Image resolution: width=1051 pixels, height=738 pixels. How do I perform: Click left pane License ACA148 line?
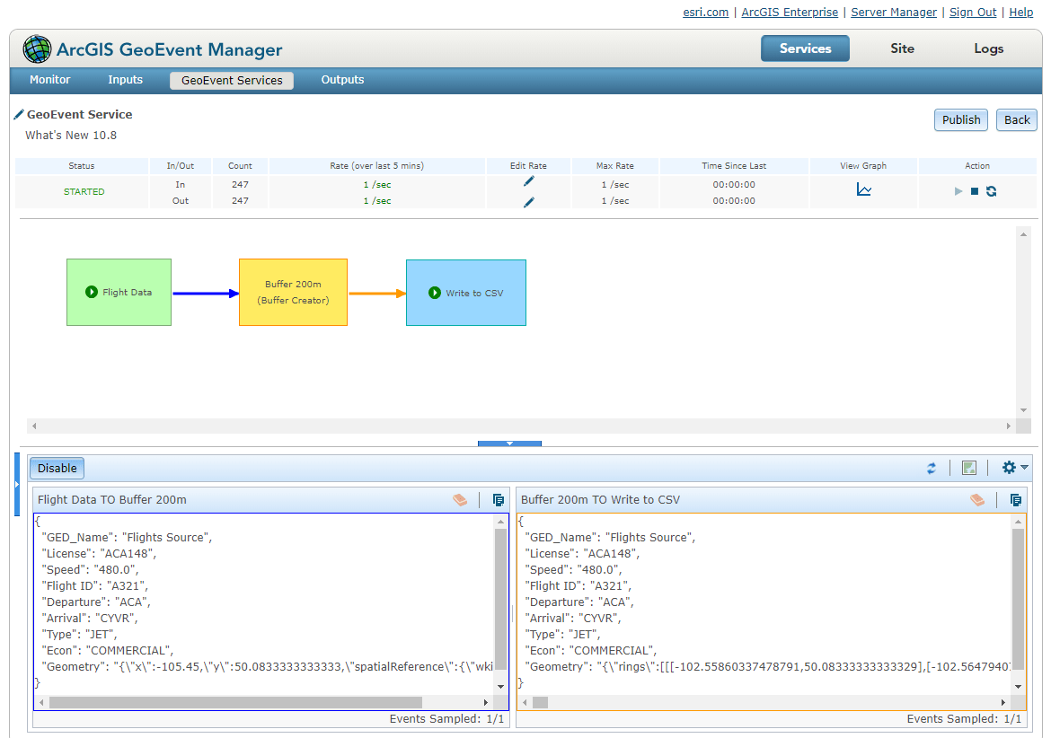click(x=99, y=553)
